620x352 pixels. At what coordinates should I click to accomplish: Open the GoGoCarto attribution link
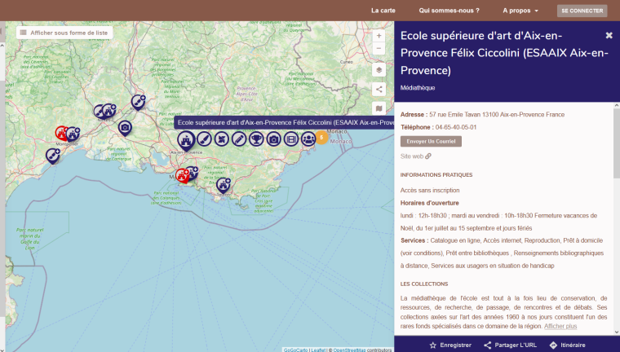(296, 350)
